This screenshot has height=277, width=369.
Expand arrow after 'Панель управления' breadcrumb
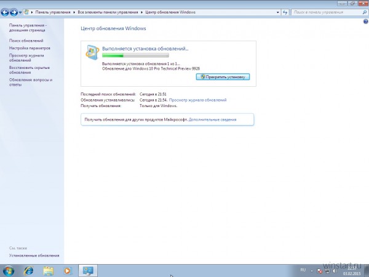click(x=74, y=12)
